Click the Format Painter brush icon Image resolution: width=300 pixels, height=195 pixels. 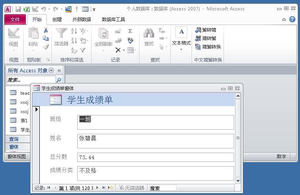point(46,47)
